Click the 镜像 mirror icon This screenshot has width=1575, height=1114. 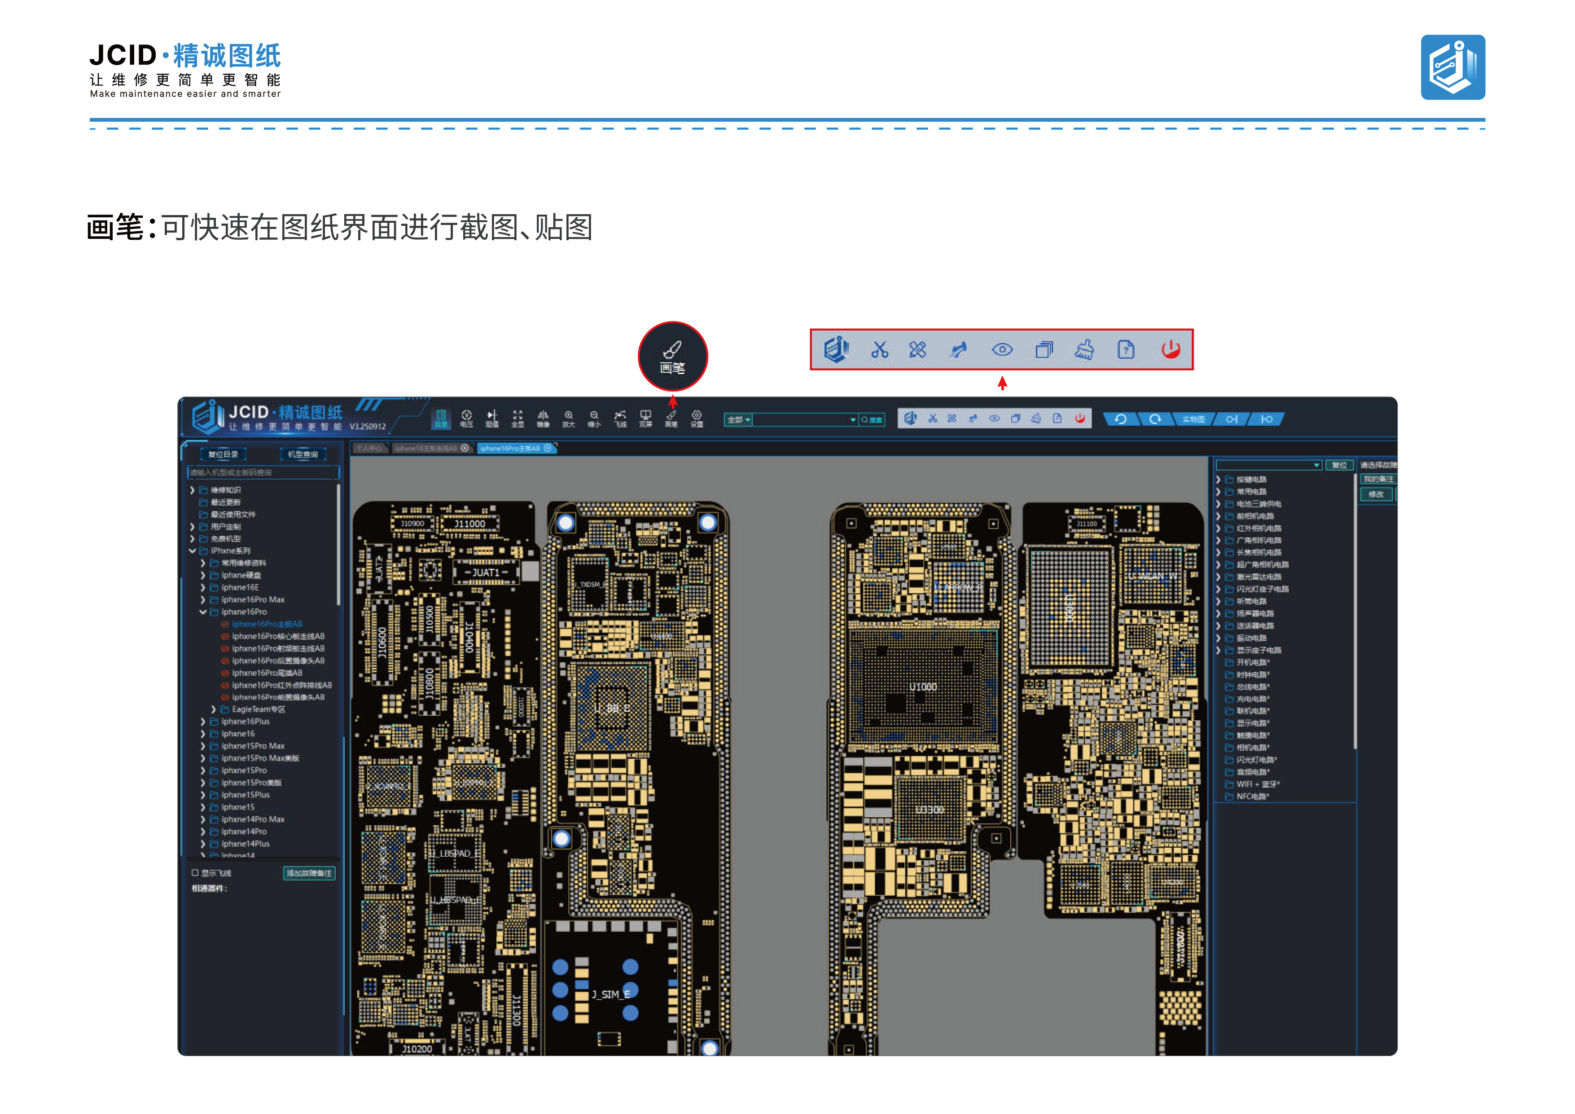[543, 418]
